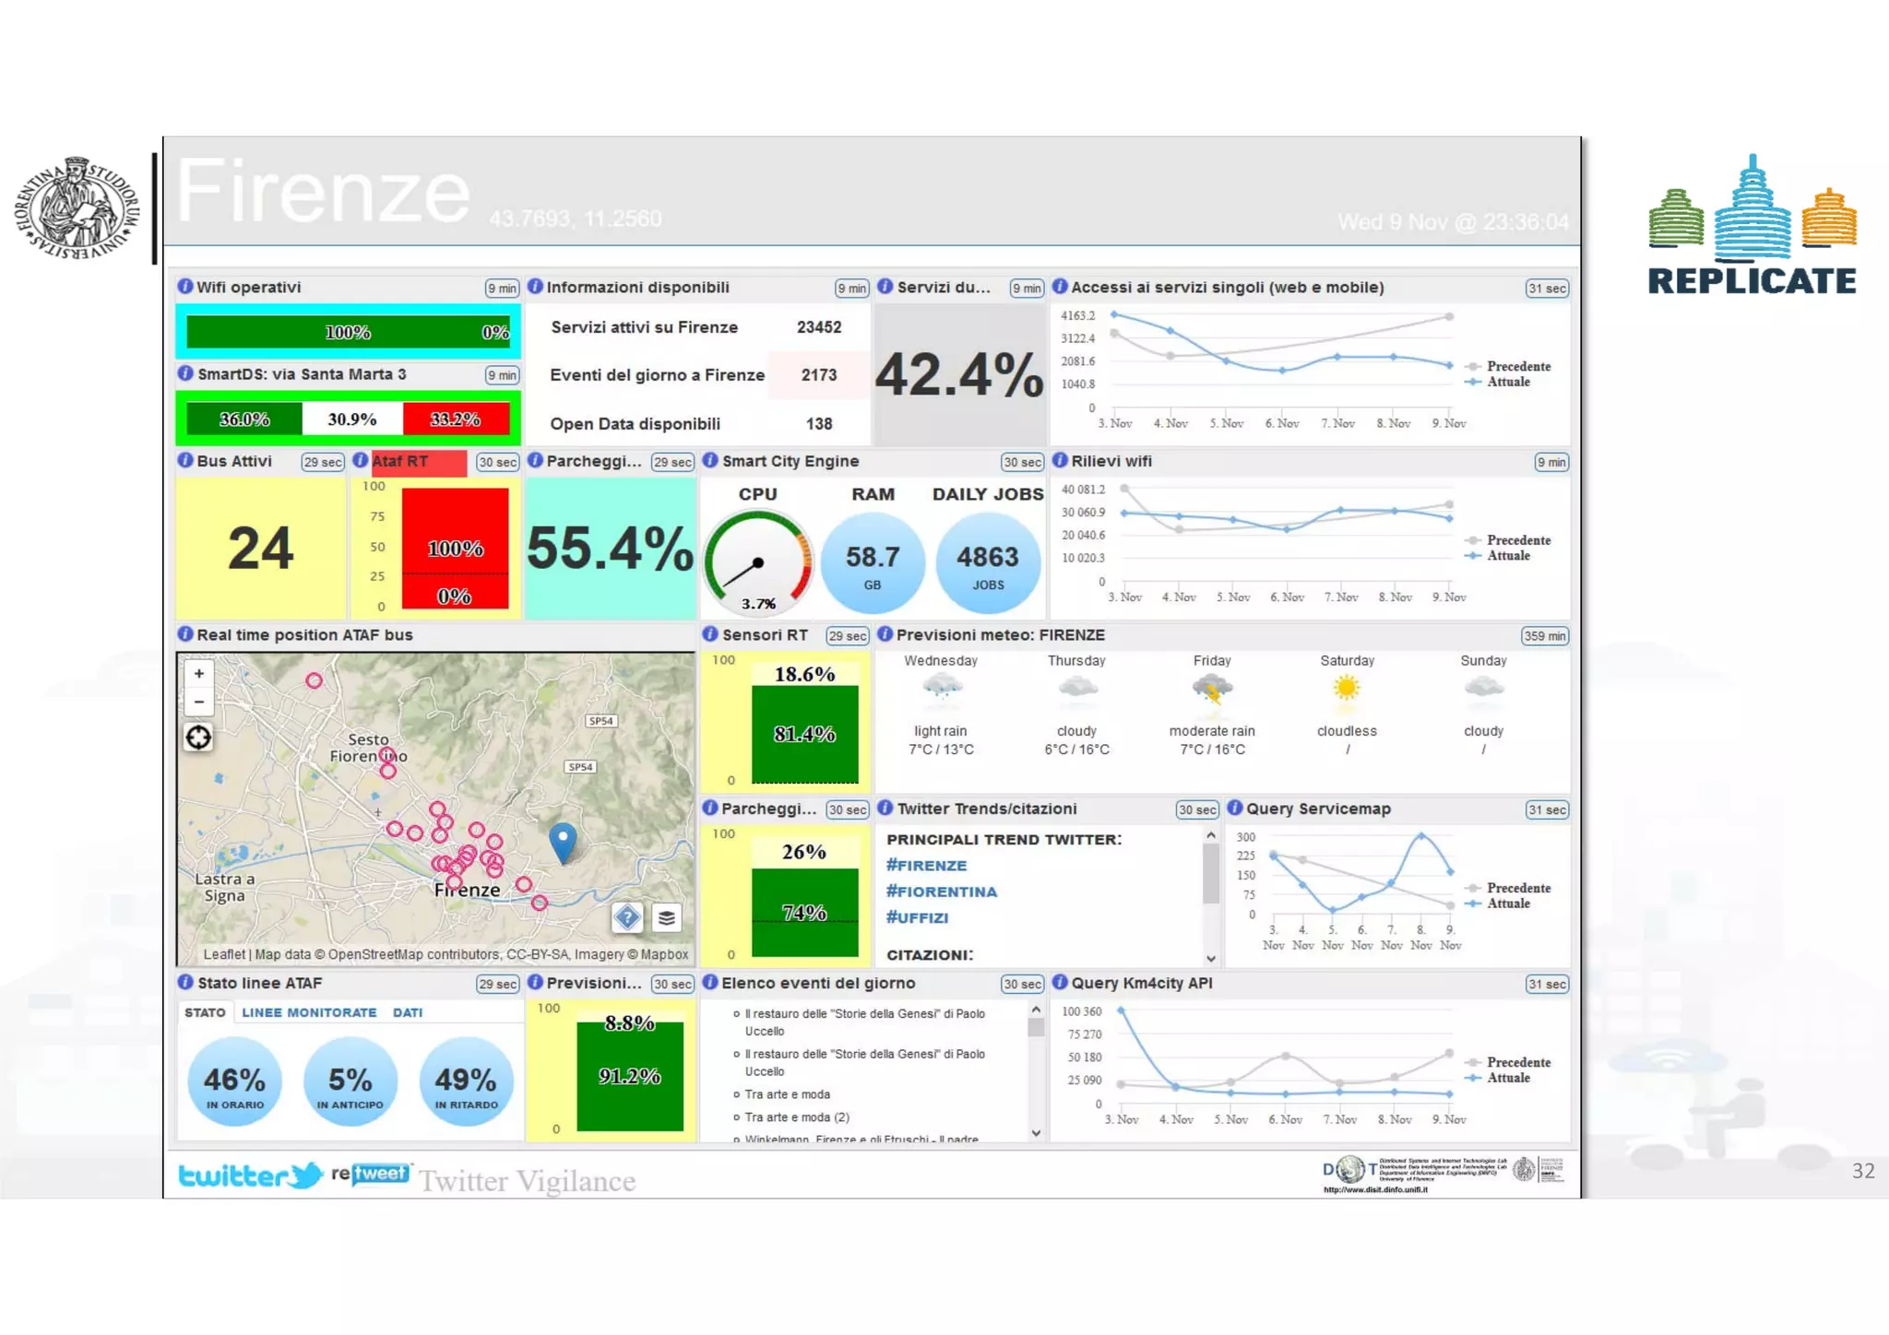Click info icon beside Wifi operativi

(185, 287)
